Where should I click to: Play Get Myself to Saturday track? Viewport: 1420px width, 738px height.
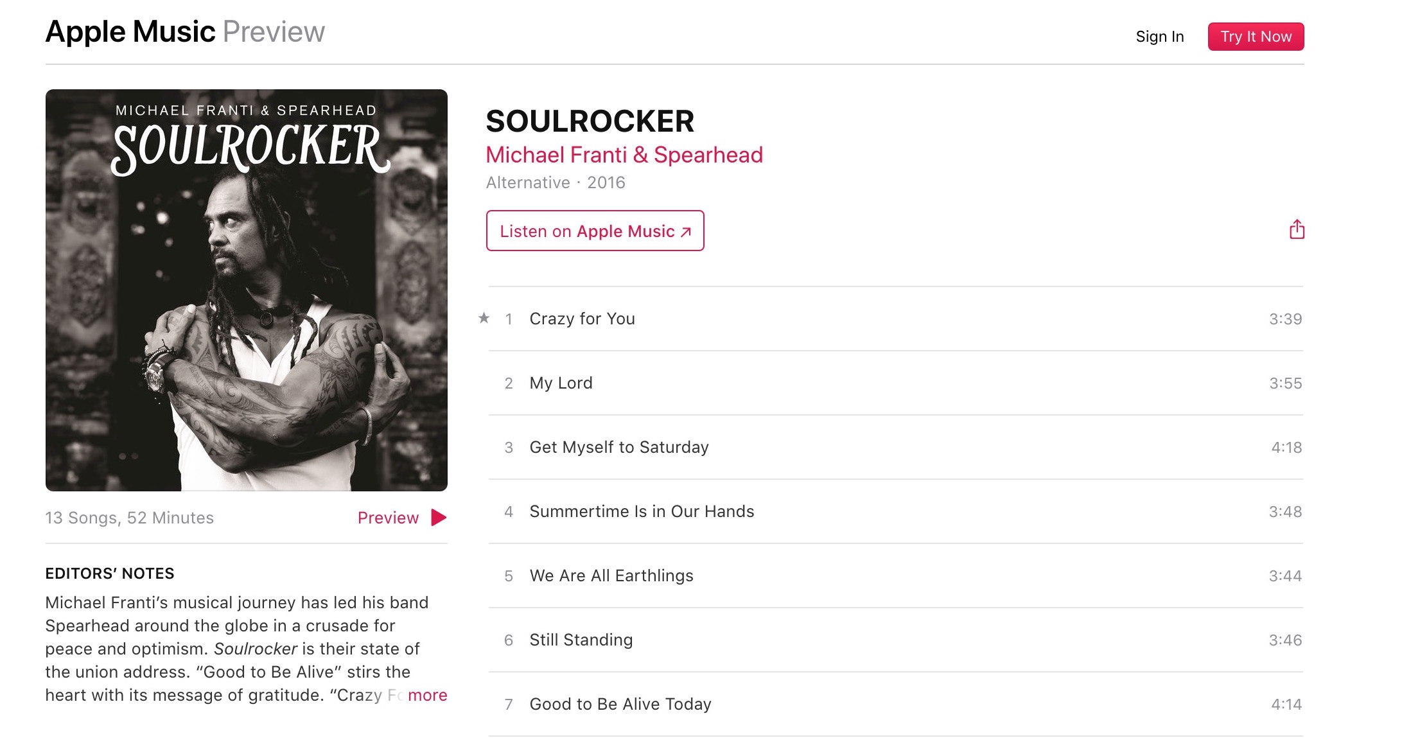tap(618, 447)
